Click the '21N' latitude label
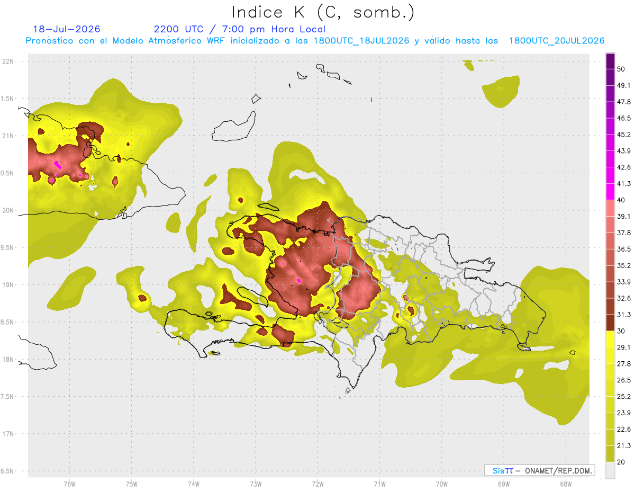The height and width of the screenshot is (491, 635). coord(8,136)
